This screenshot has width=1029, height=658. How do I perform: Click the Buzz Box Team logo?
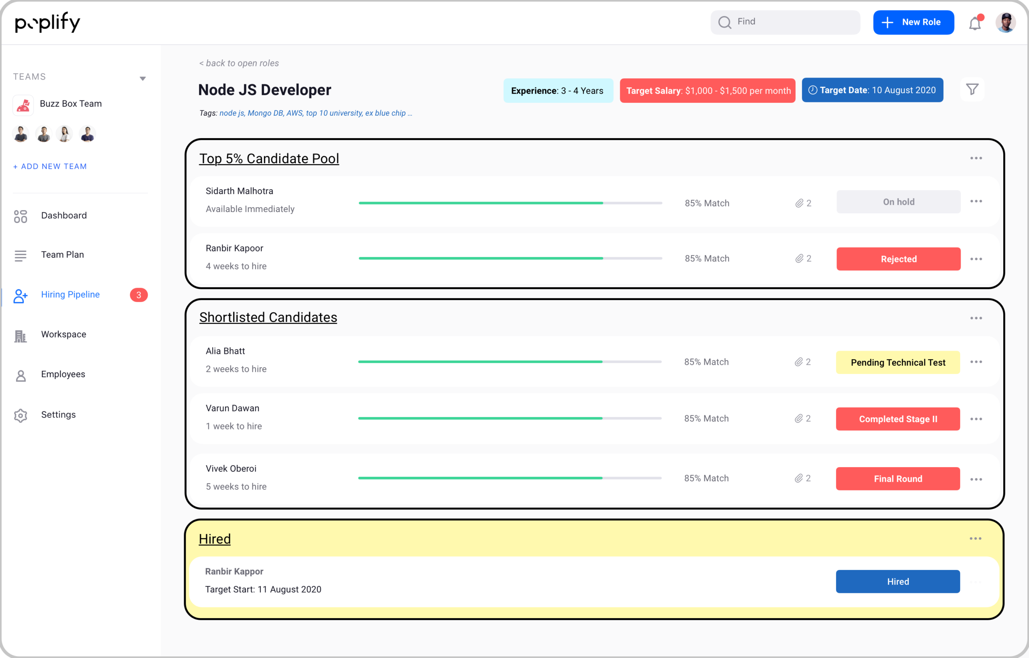23,105
